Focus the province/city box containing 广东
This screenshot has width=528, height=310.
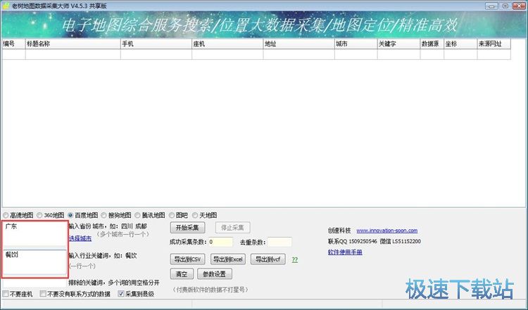35,234
